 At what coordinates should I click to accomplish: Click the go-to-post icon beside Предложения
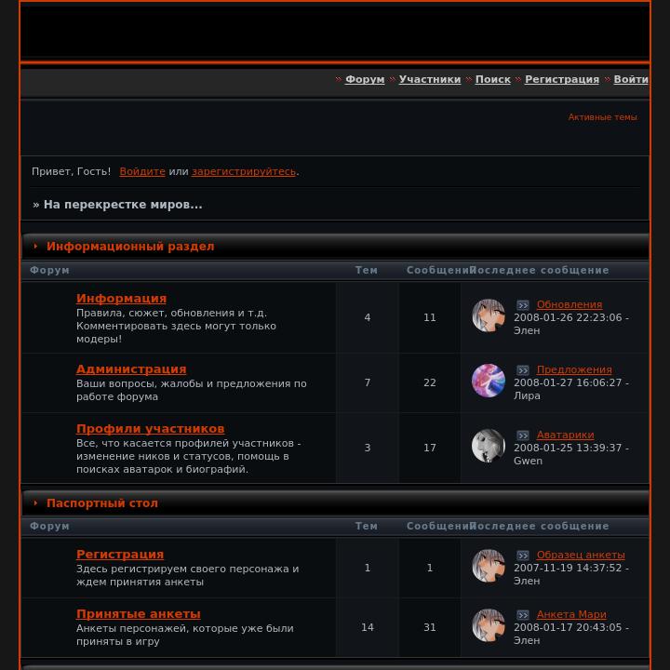pos(523,370)
